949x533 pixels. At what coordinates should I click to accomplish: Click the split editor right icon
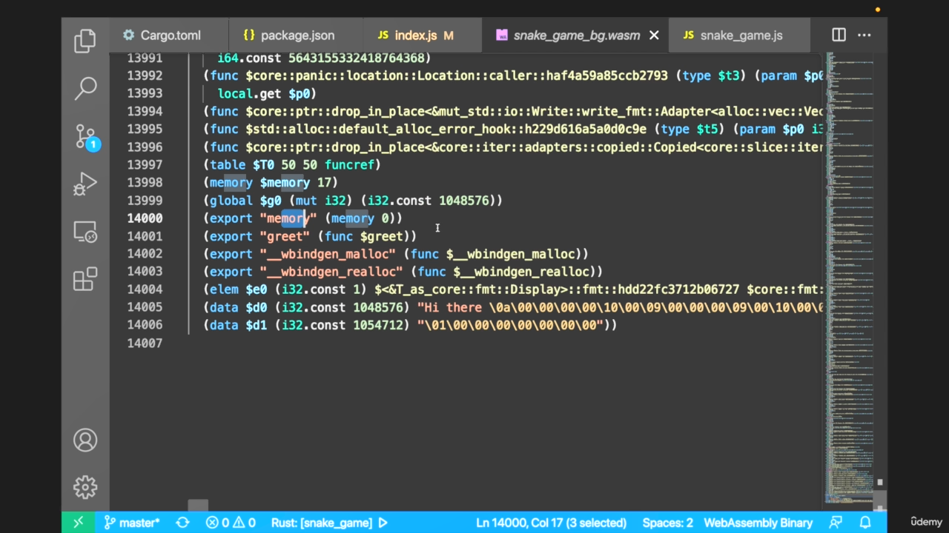pos(839,35)
